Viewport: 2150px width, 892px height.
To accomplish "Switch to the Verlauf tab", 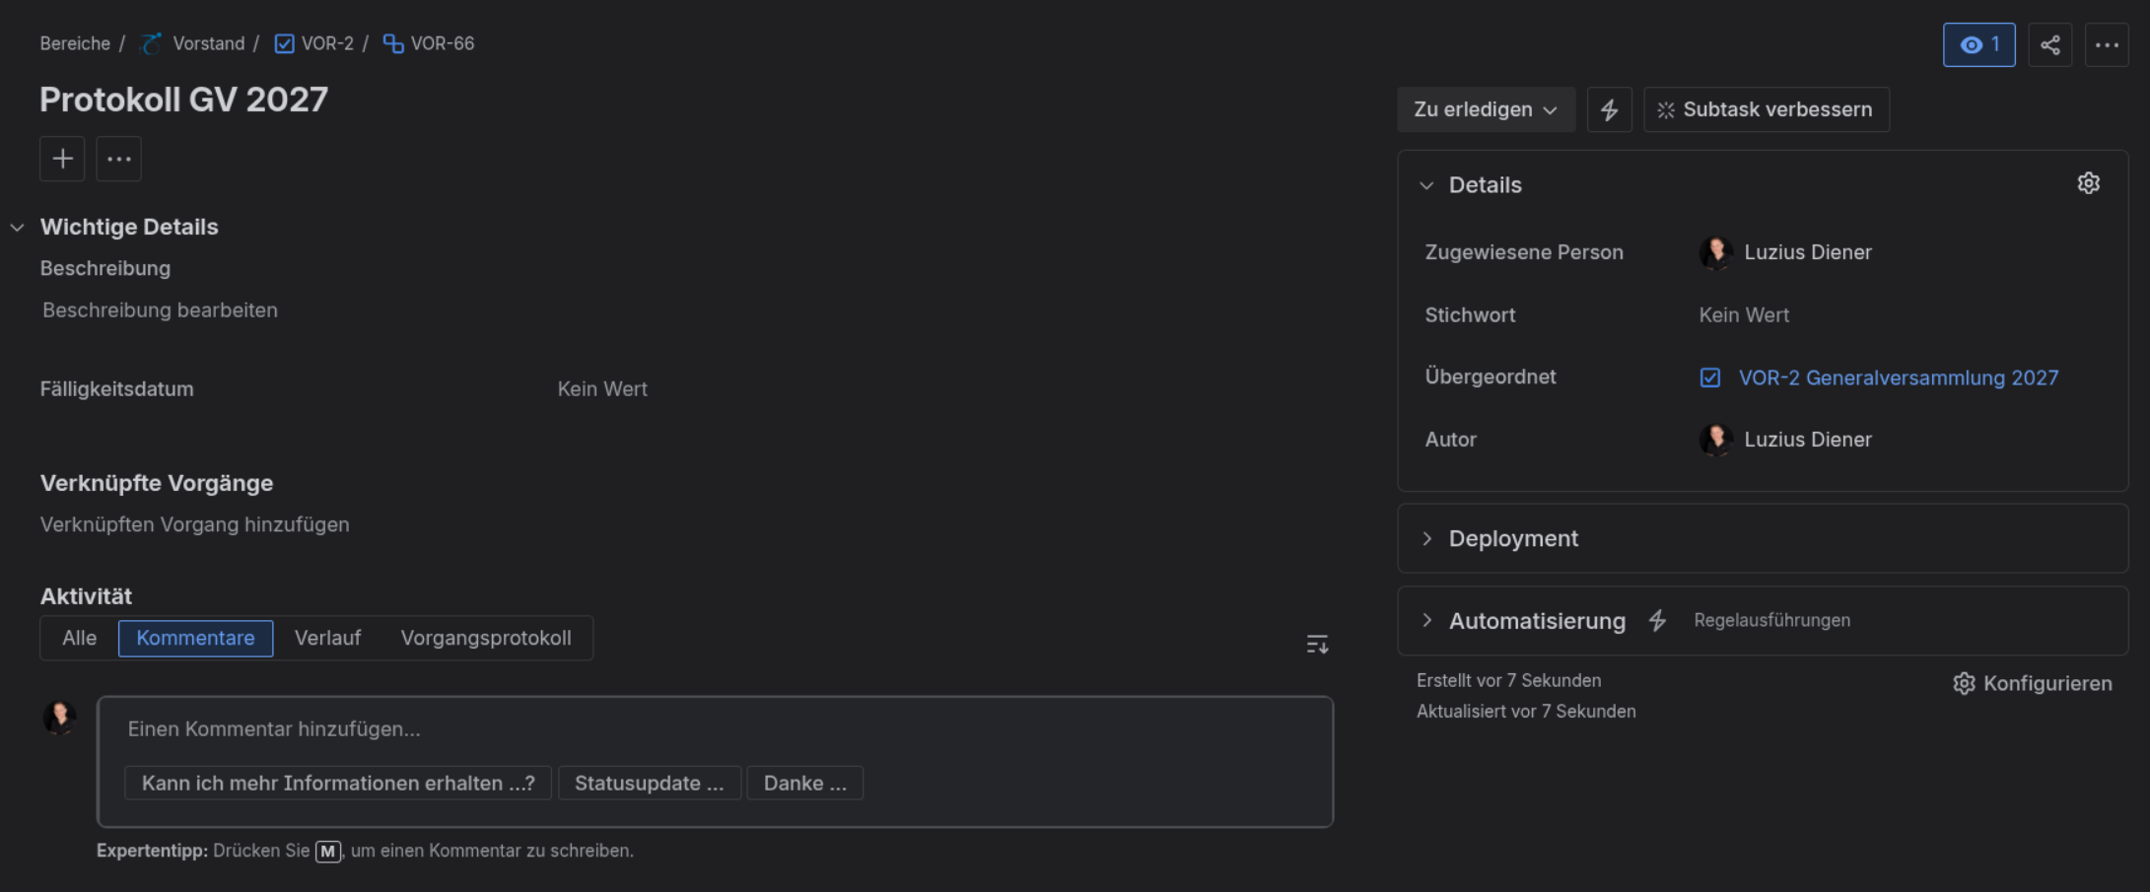I will click(x=327, y=638).
